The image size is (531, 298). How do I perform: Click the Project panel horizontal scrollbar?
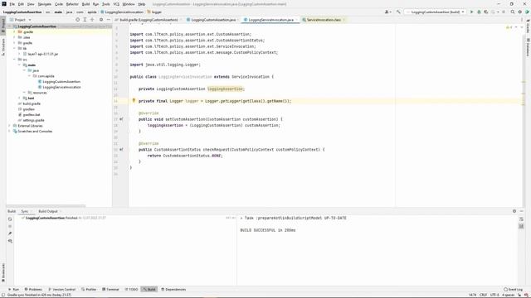click(x=46, y=205)
